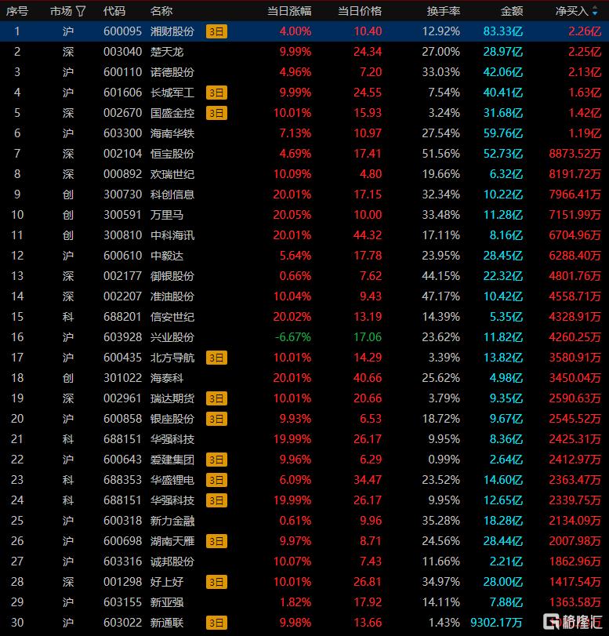Viewport: 609px width, 636px height.
Task: Select stock name 诺德股份
Action: pyautogui.click(x=172, y=72)
